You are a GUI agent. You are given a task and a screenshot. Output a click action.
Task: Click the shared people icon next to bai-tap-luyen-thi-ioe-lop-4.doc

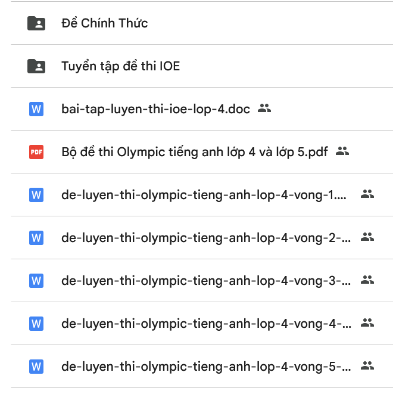pyautogui.click(x=264, y=108)
